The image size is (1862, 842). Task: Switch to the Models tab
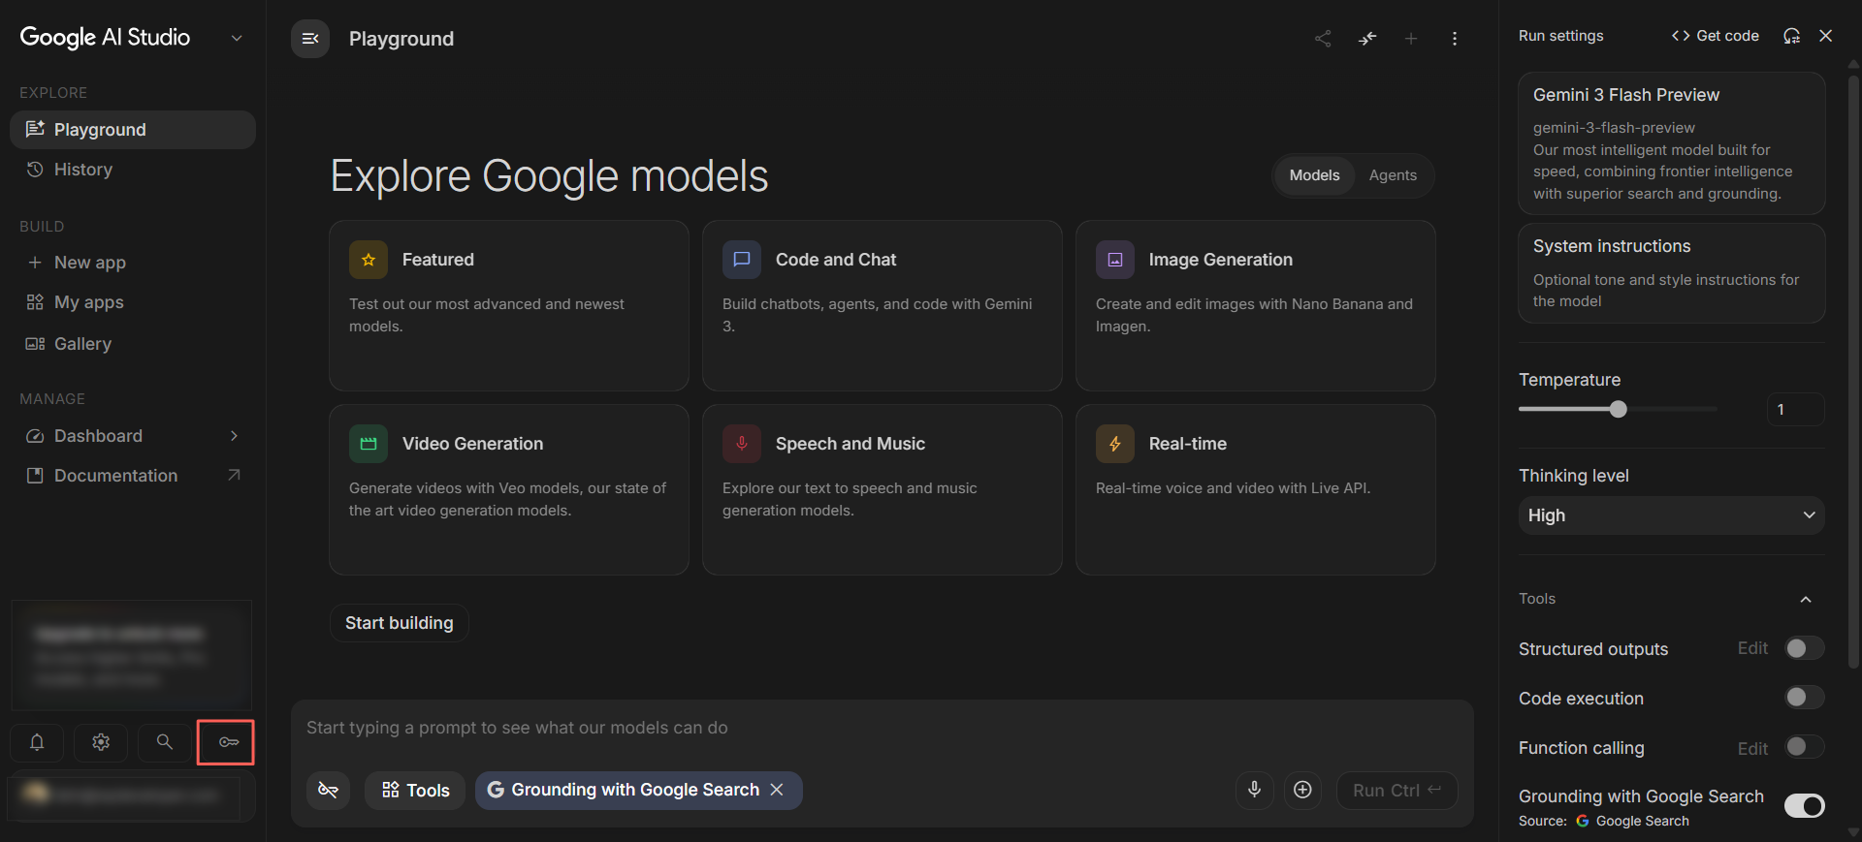pos(1314,175)
